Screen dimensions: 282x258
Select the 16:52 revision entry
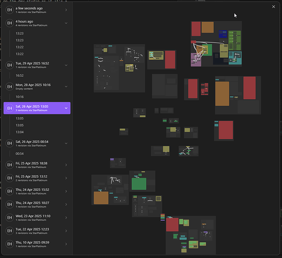pos(20,75)
